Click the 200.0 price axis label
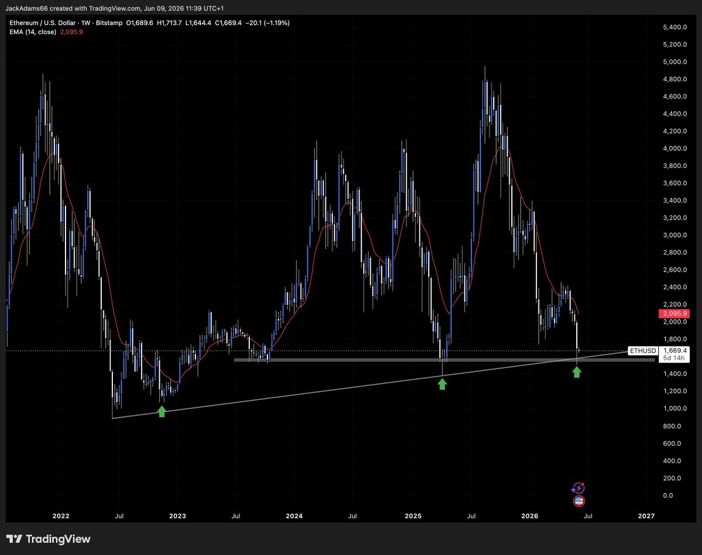Image resolution: width=702 pixels, height=555 pixels. click(x=673, y=478)
